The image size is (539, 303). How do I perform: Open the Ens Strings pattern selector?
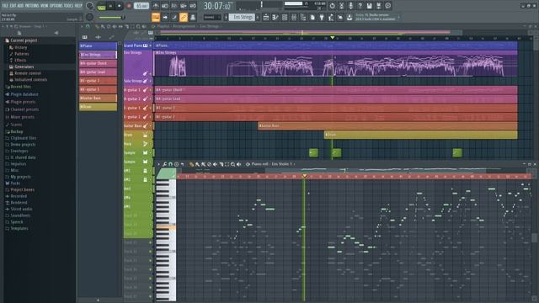(x=242, y=17)
